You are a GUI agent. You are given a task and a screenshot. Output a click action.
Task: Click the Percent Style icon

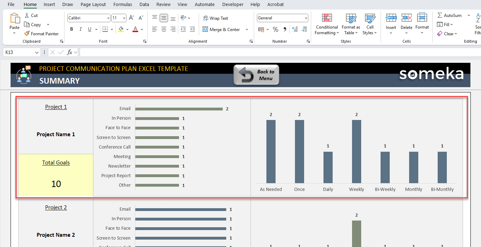tap(276, 30)
